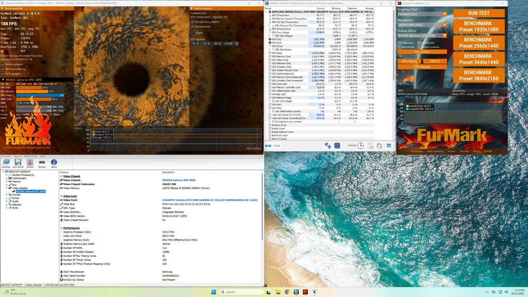Click the GPU Fan1 sensor row icon

pos(270,40)
